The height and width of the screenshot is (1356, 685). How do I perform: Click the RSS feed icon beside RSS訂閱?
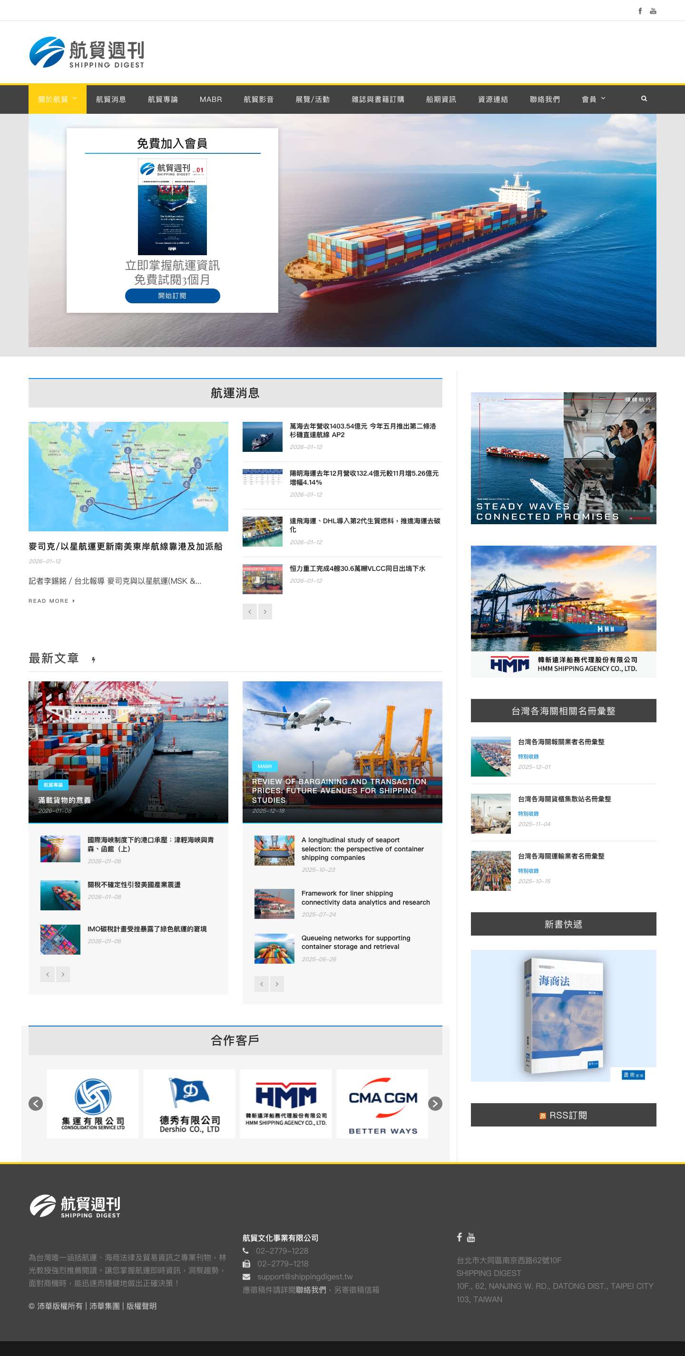pos(542,1116)
